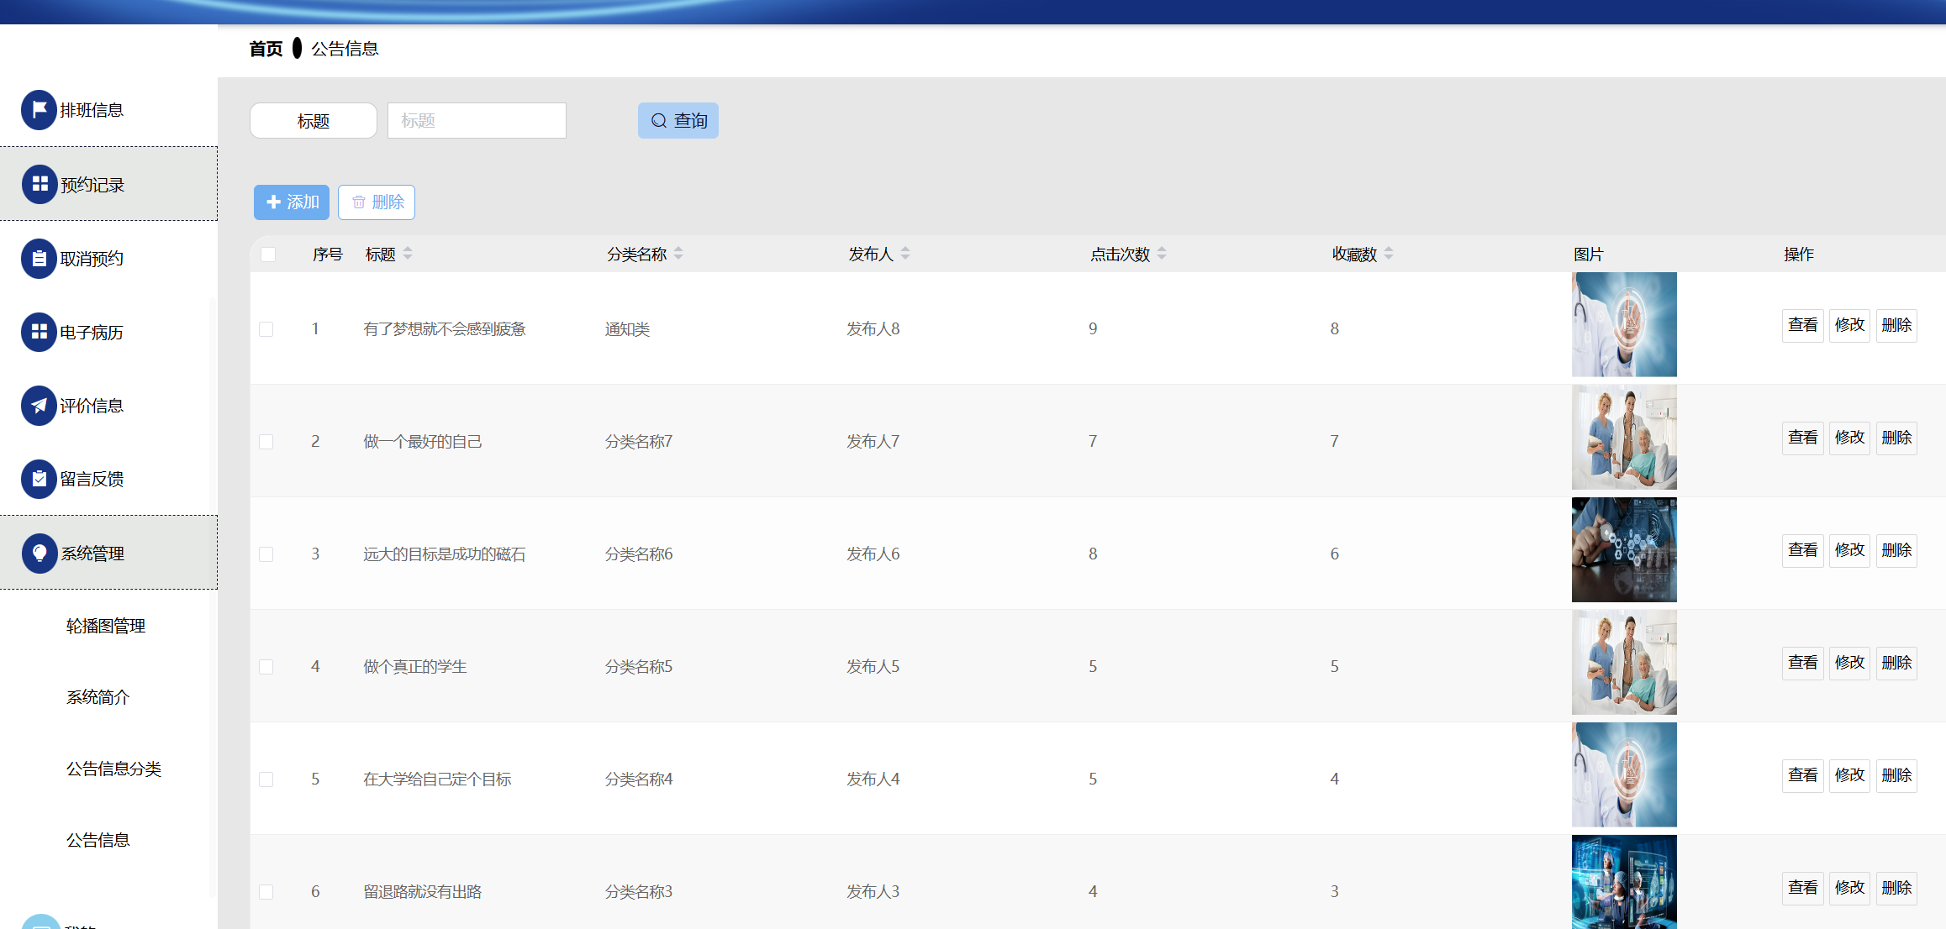Click the lightbulb icon beside 系统管理
The image size is (1946, 929).
pyautogui.click(x=39, y=553)
